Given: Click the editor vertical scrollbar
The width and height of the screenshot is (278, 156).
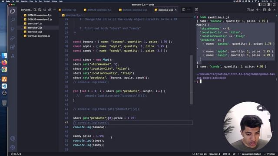Looking at the screenshot, I should [192, 80].
